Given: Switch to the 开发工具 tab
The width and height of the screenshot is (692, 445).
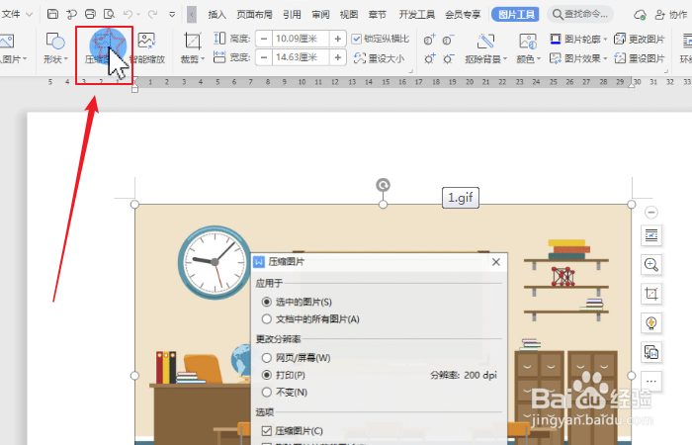Looking at the screenshot, I should tap(416, 15).
